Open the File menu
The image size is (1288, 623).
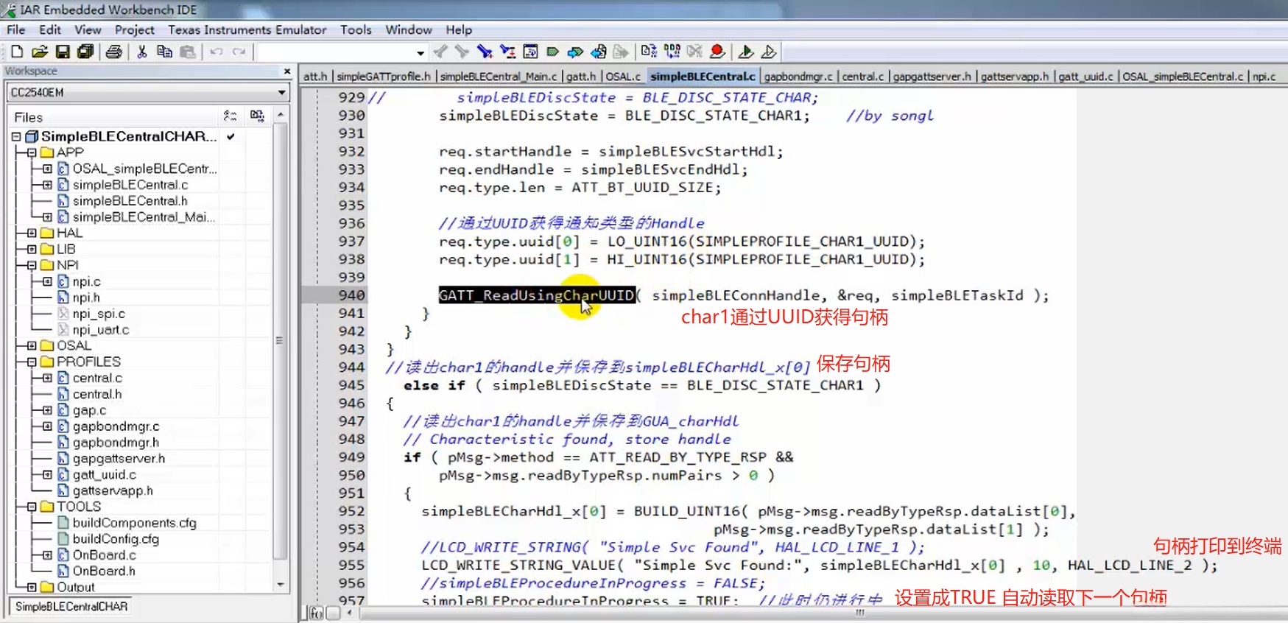16,29
